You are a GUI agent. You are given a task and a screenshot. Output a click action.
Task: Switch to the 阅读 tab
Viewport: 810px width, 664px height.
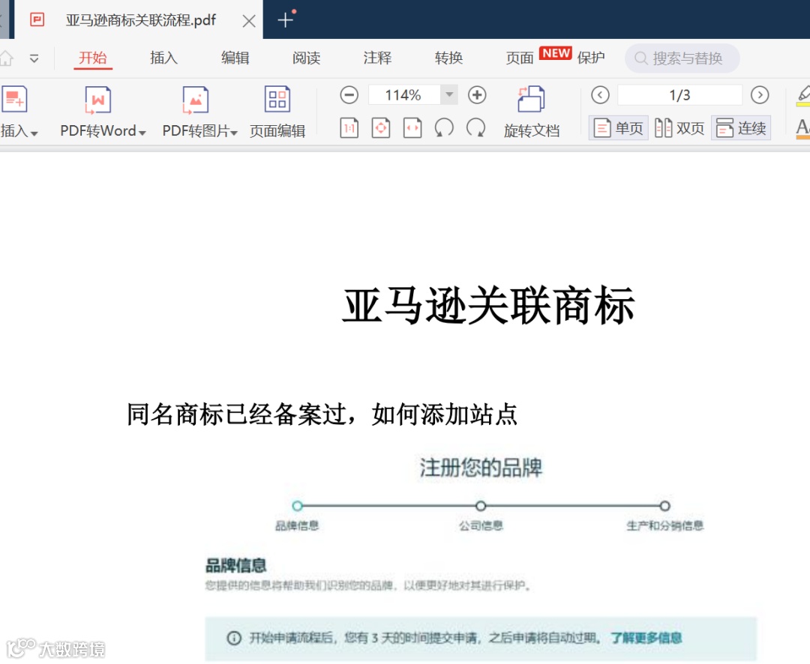click(x=306, y=58)
